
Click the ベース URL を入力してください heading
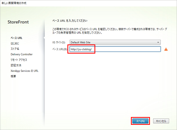coord(70,21)
